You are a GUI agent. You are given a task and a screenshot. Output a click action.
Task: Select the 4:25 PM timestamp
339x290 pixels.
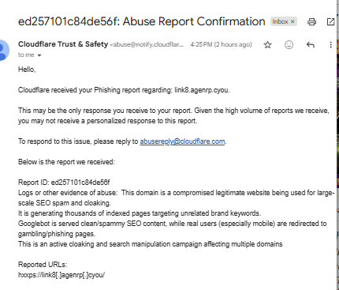tap(221, 44)
